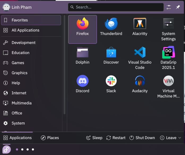Click the Fedora launcher icon in panel

coord(7,149)
